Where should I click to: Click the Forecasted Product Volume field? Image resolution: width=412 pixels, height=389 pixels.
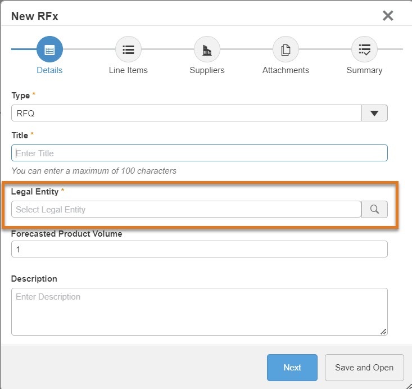[x=200, y=249]
